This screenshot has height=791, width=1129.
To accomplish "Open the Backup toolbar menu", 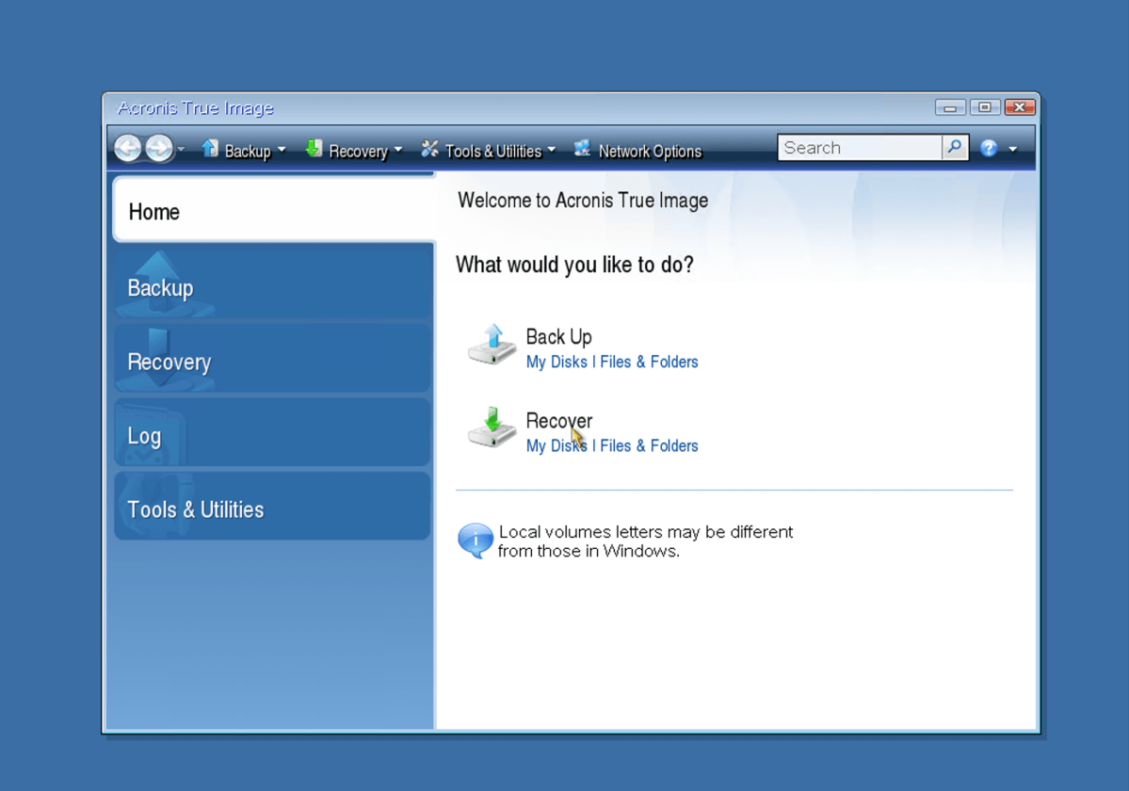I will [248, 152].
